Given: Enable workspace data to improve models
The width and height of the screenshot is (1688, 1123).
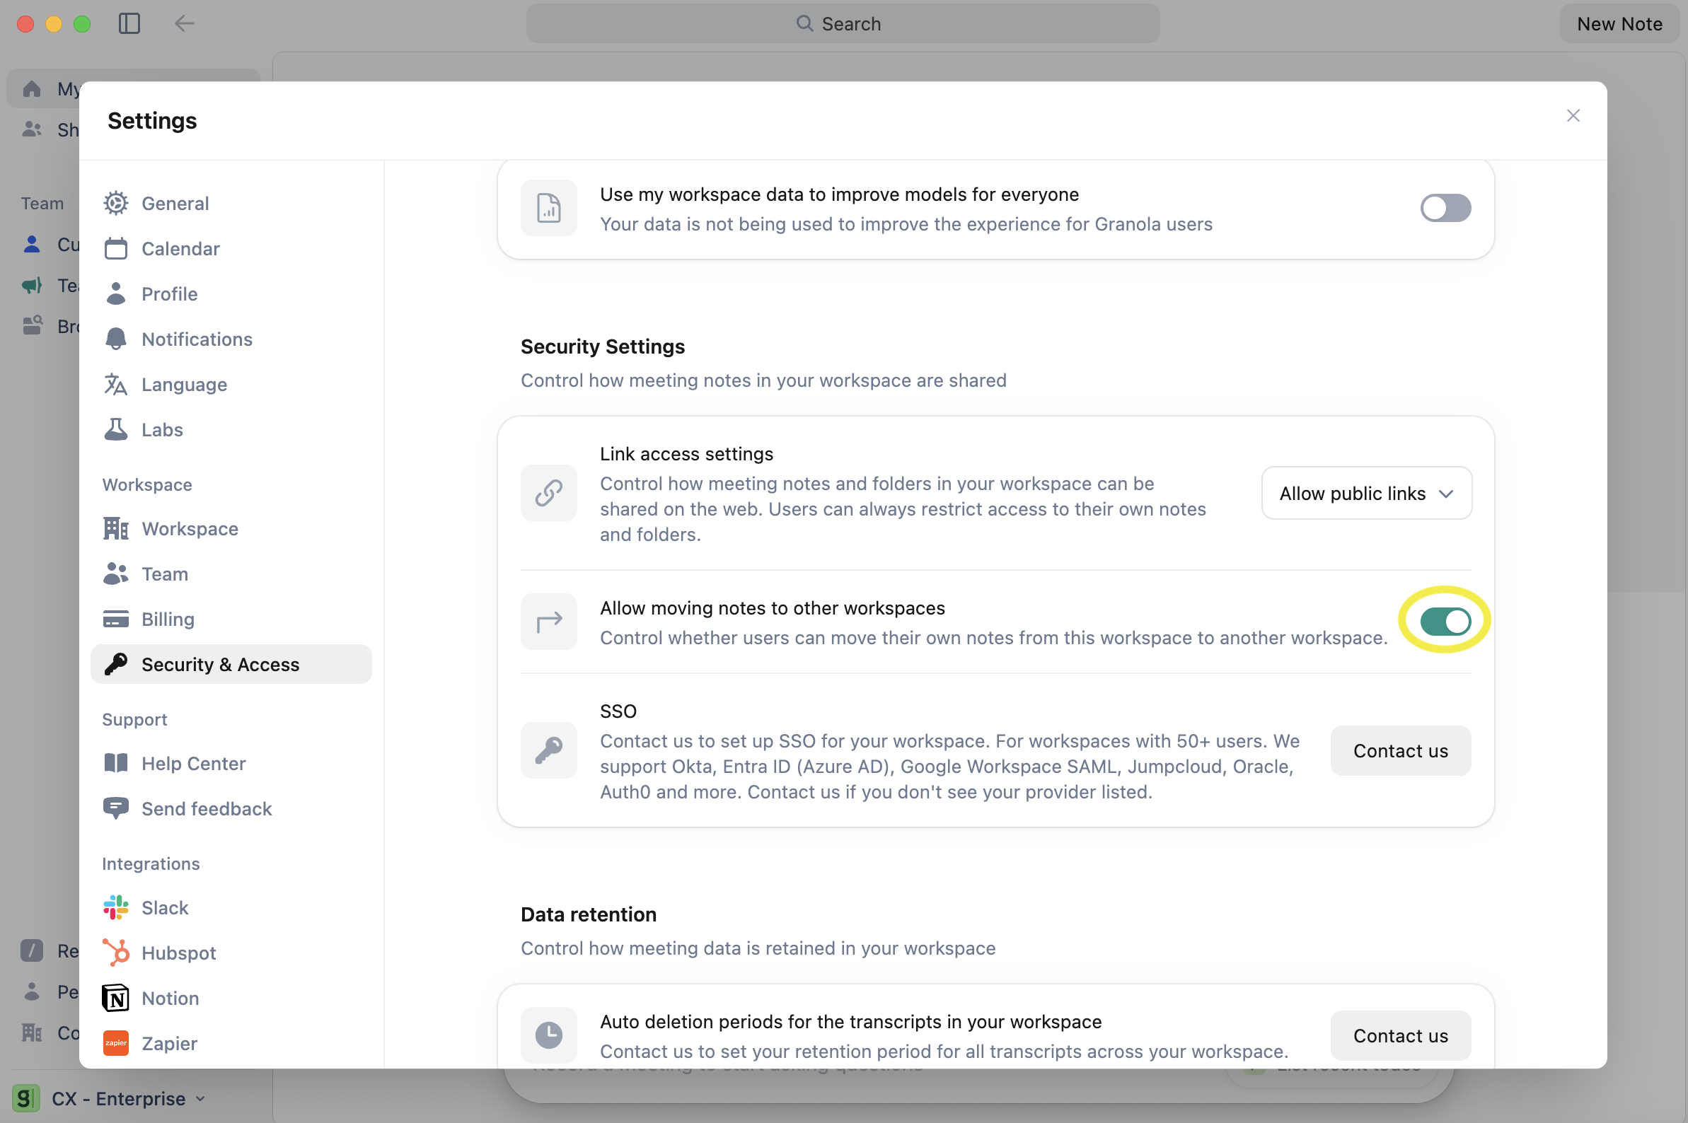Looking at the screenshot, I should [1445, 209].
